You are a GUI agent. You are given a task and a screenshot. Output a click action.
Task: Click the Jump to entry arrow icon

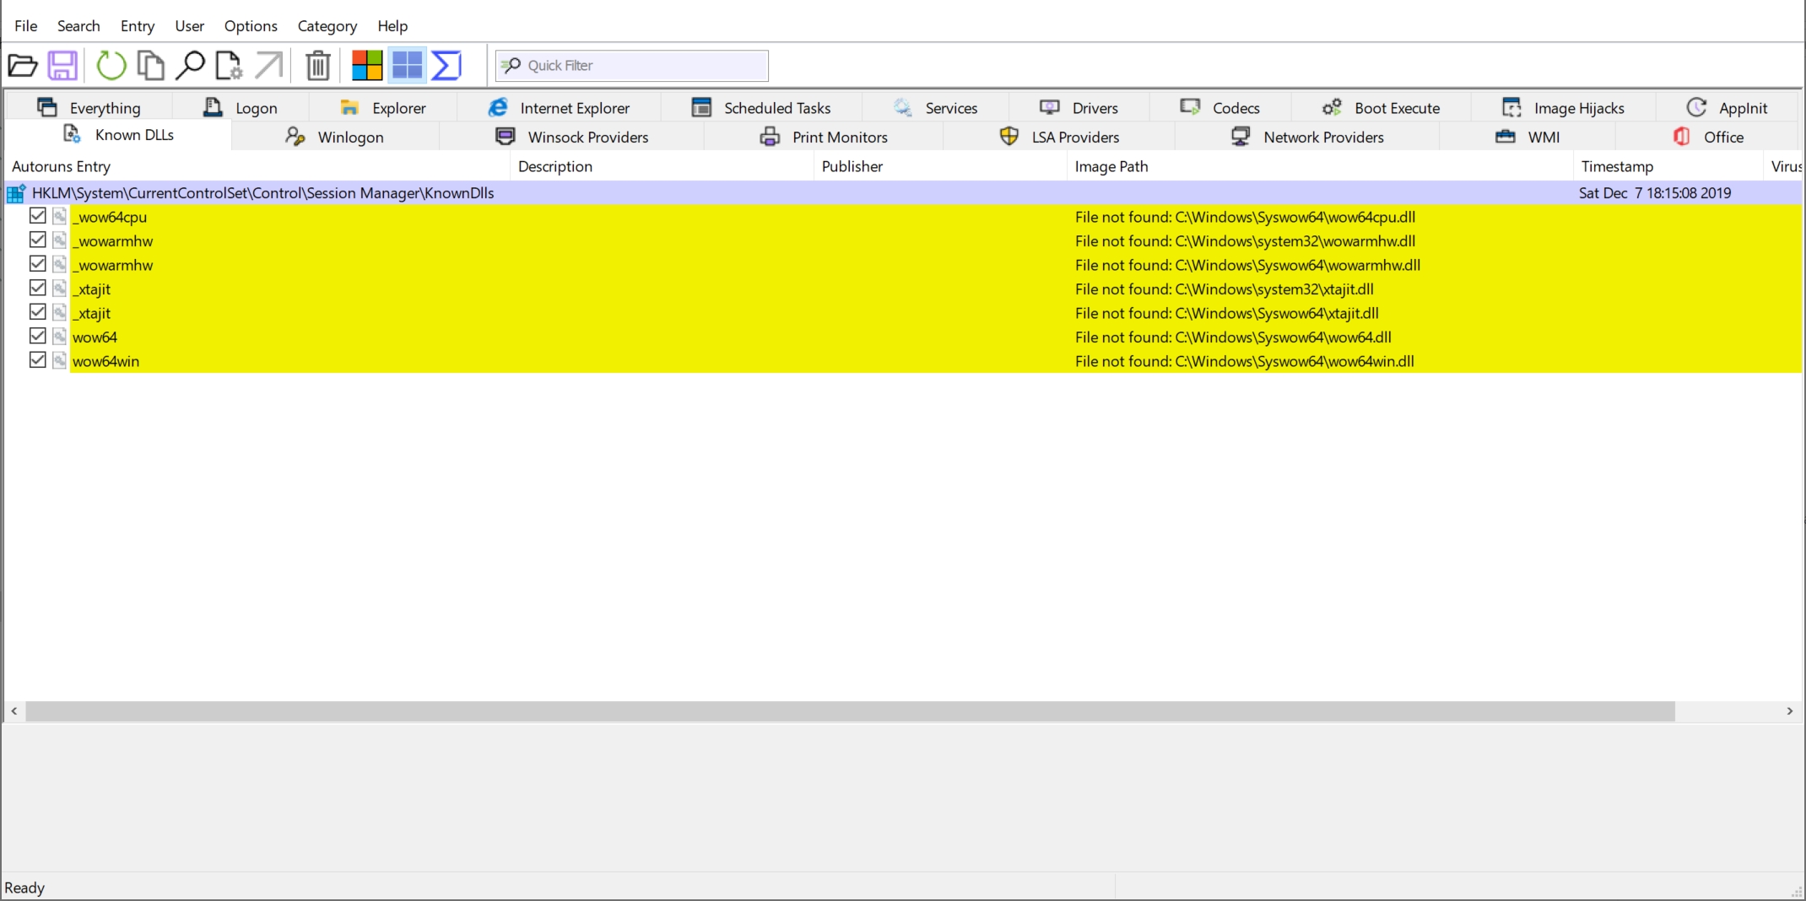[268, 65]
